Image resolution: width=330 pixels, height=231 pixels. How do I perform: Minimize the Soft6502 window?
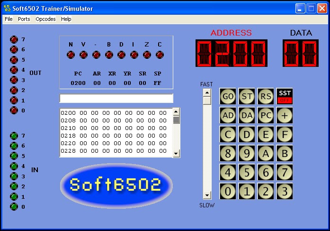300,9
